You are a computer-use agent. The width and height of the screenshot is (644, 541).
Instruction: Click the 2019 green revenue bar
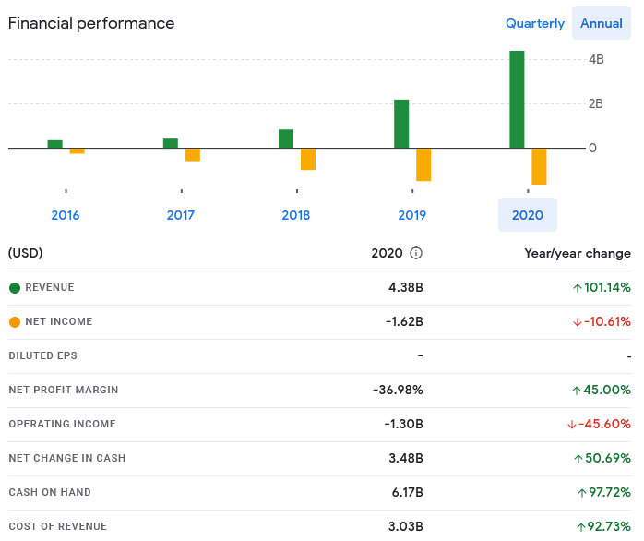click(401, 124)
